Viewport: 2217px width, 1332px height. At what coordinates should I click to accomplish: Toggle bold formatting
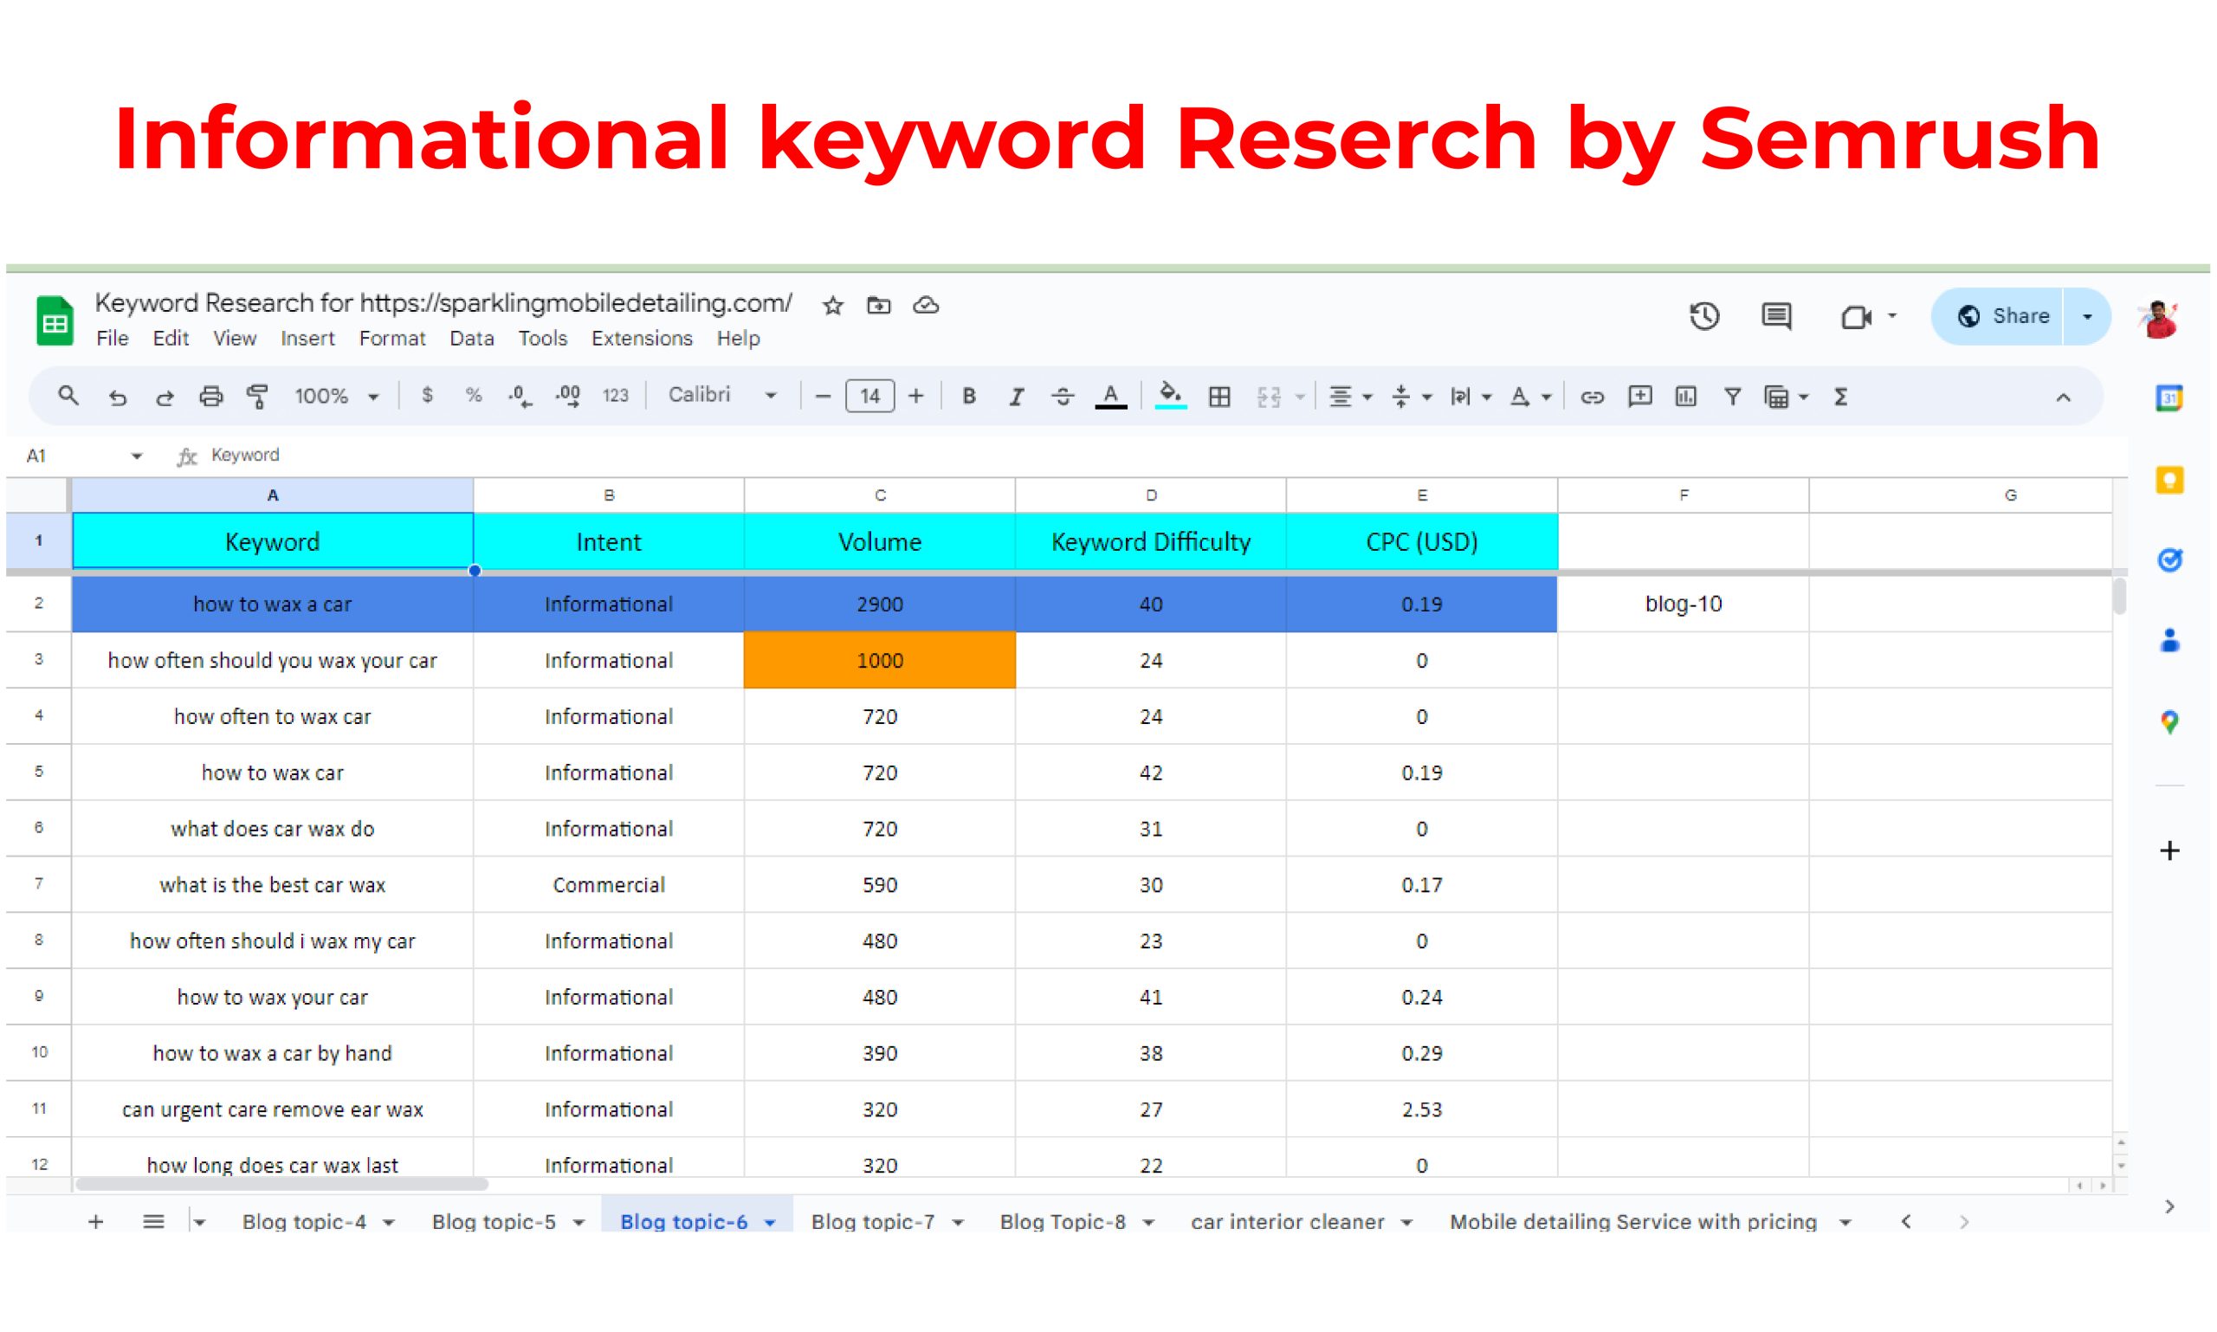click(968, 396)
